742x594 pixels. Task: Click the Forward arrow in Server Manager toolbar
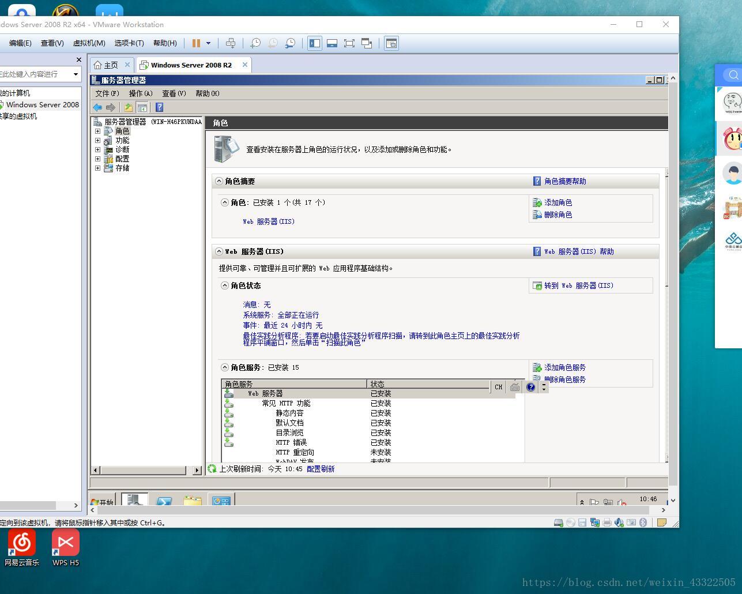coord(111,107)
